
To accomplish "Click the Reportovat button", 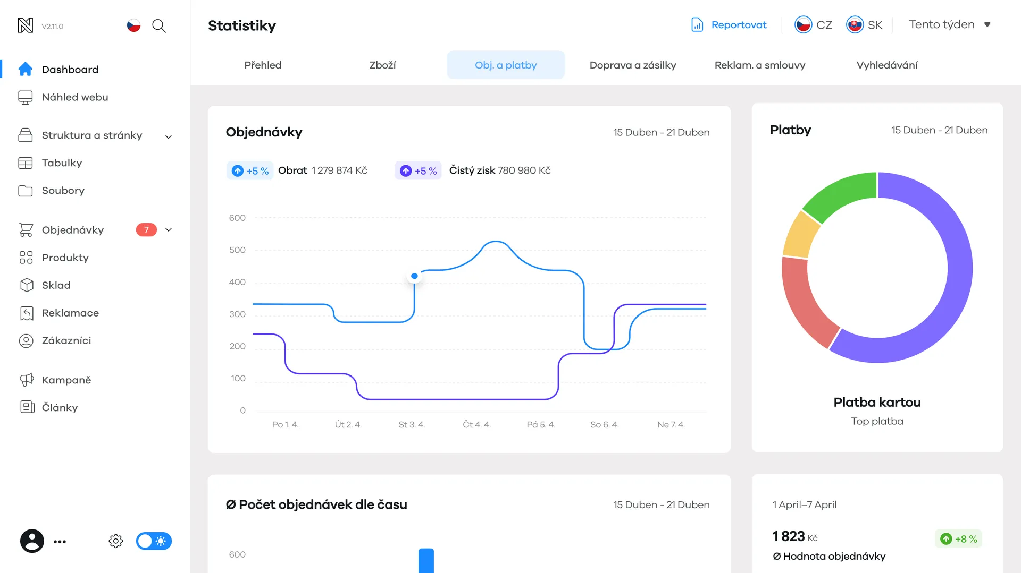I will 729,24.
